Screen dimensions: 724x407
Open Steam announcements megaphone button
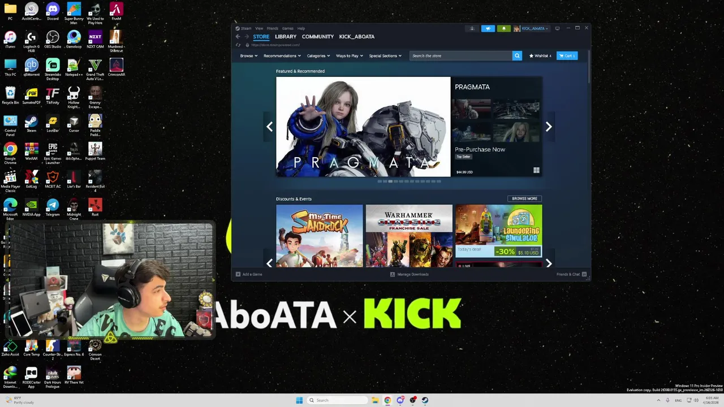click(x=488, y=28)
